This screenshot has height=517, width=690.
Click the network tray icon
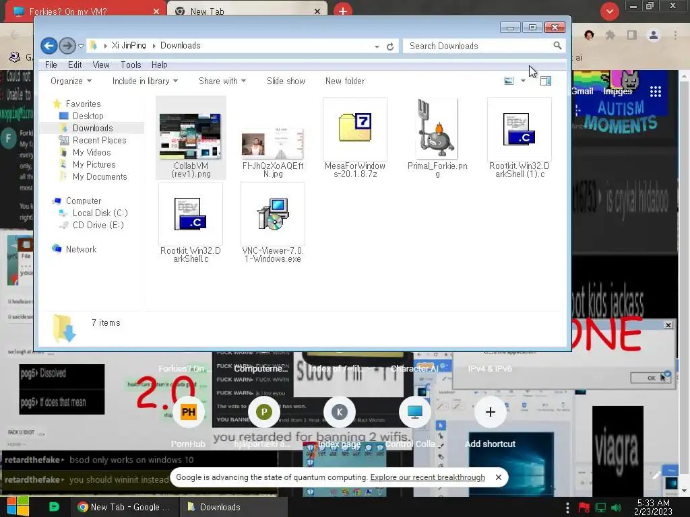pos(600,508)
